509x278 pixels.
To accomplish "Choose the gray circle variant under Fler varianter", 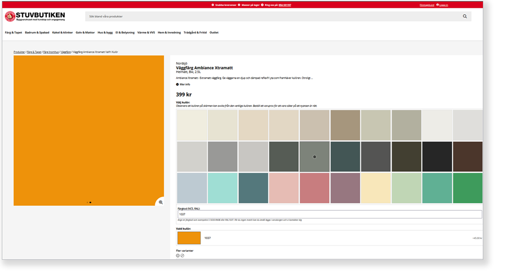I will point(178,256).
